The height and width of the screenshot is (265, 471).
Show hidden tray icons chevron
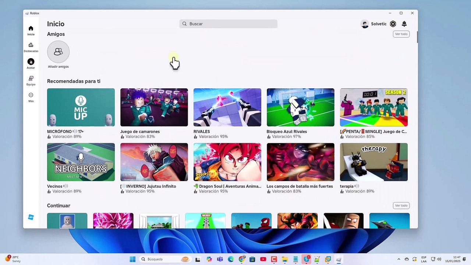coord(399,259)
